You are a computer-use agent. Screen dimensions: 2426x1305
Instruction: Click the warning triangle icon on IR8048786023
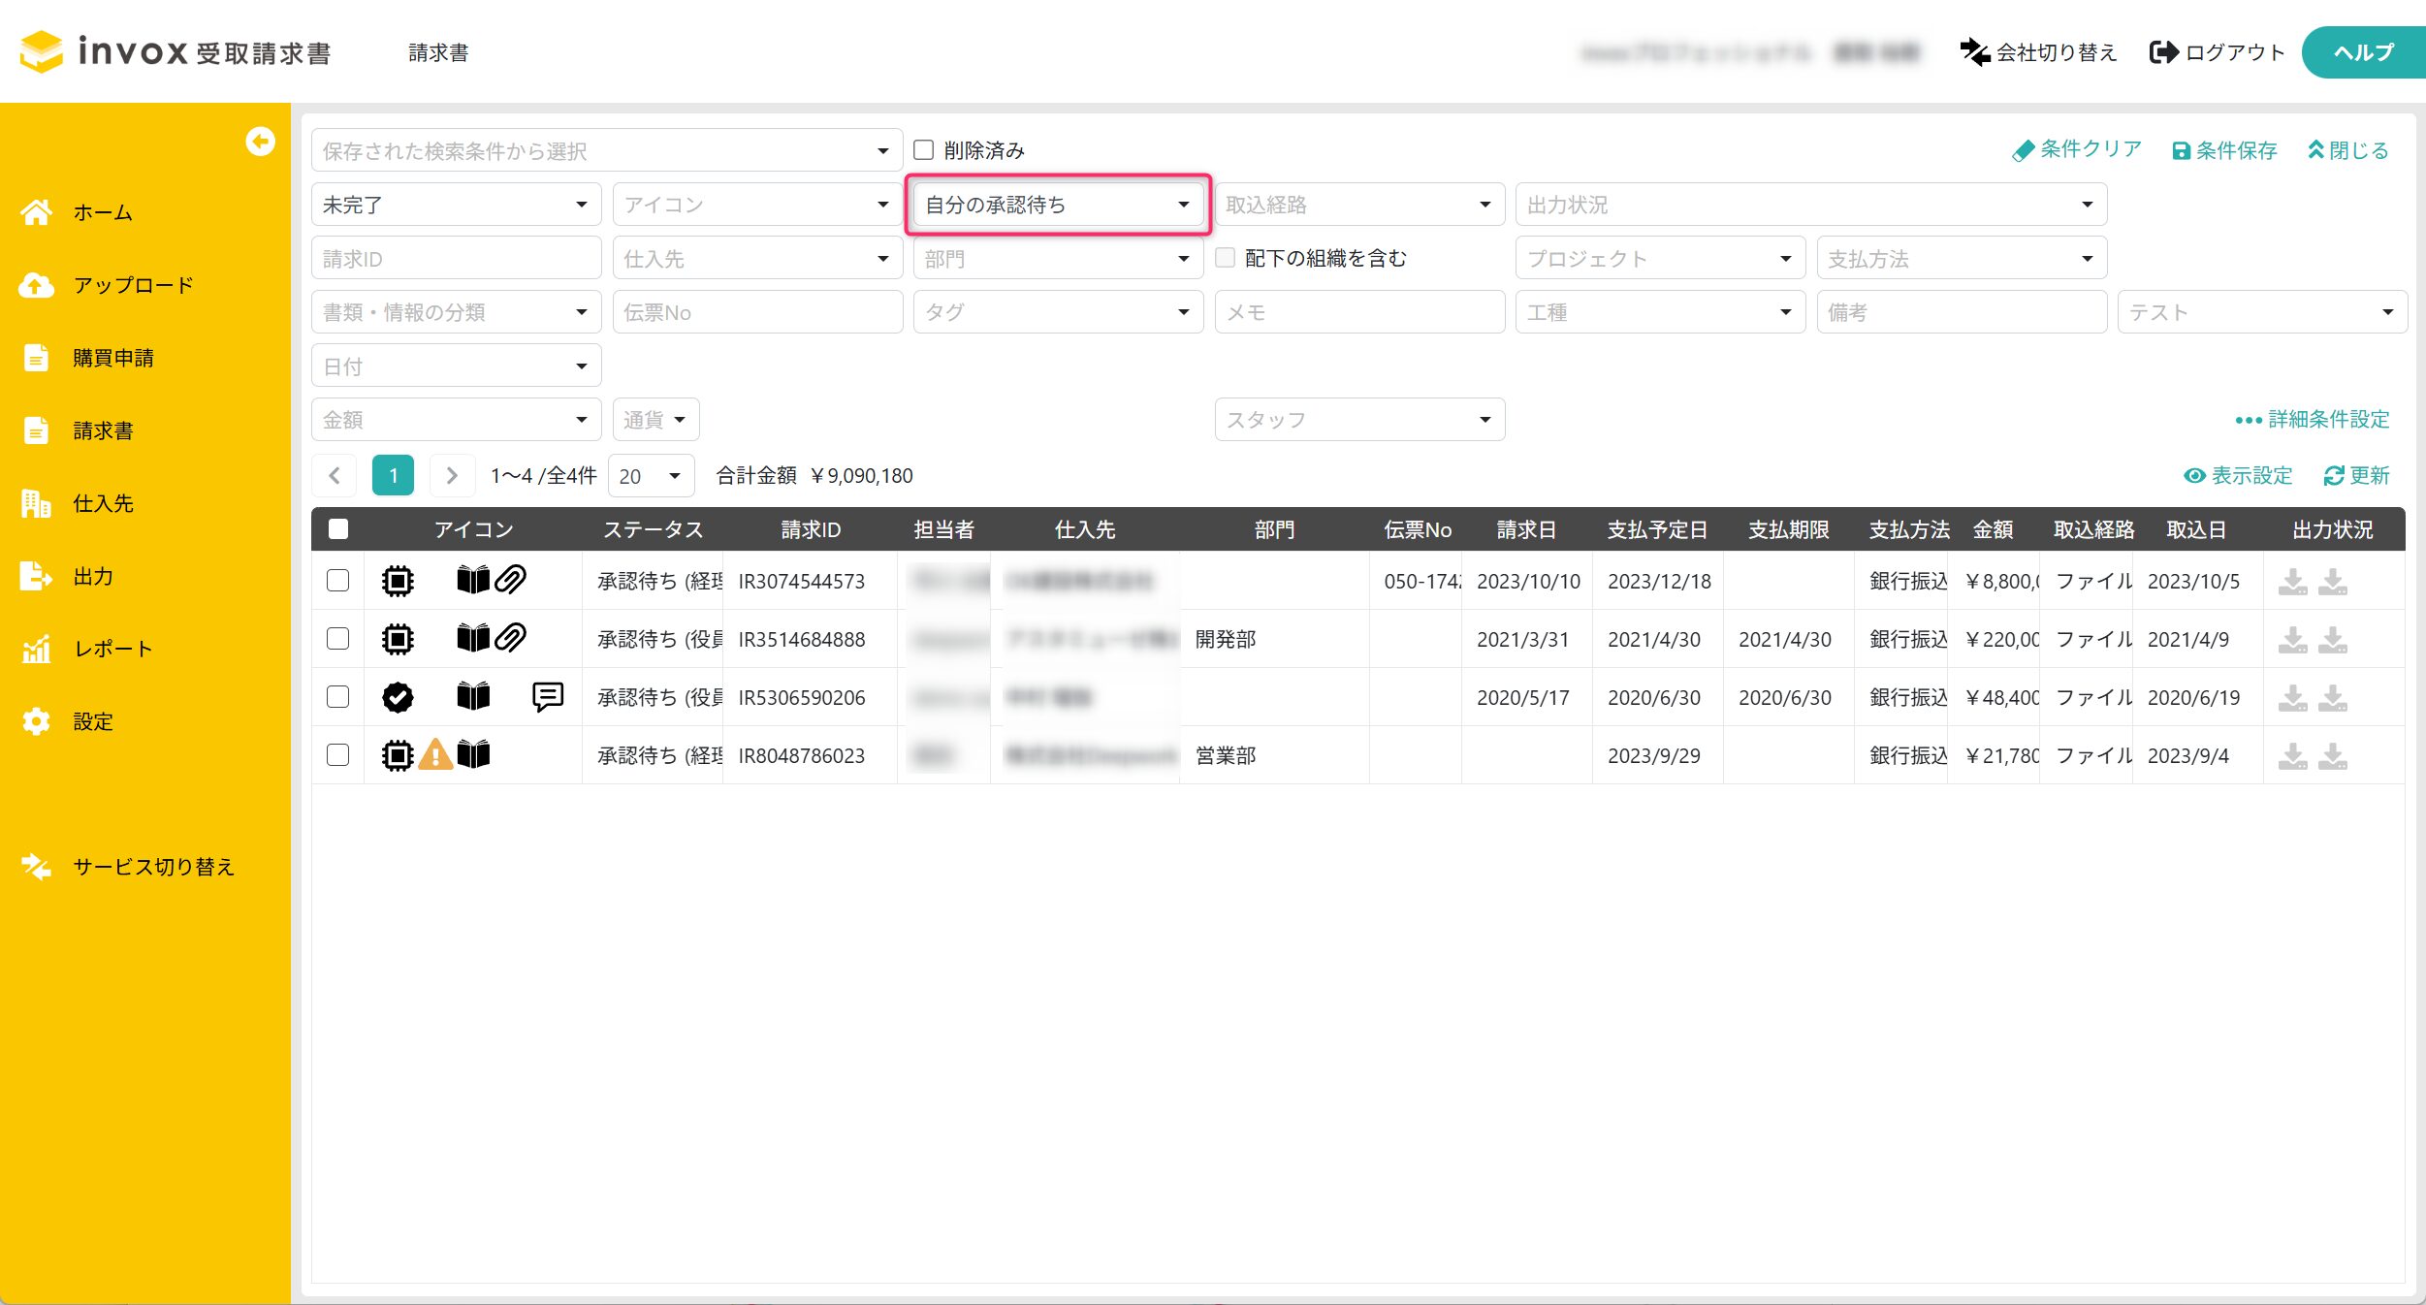click(x=435, y=754)
